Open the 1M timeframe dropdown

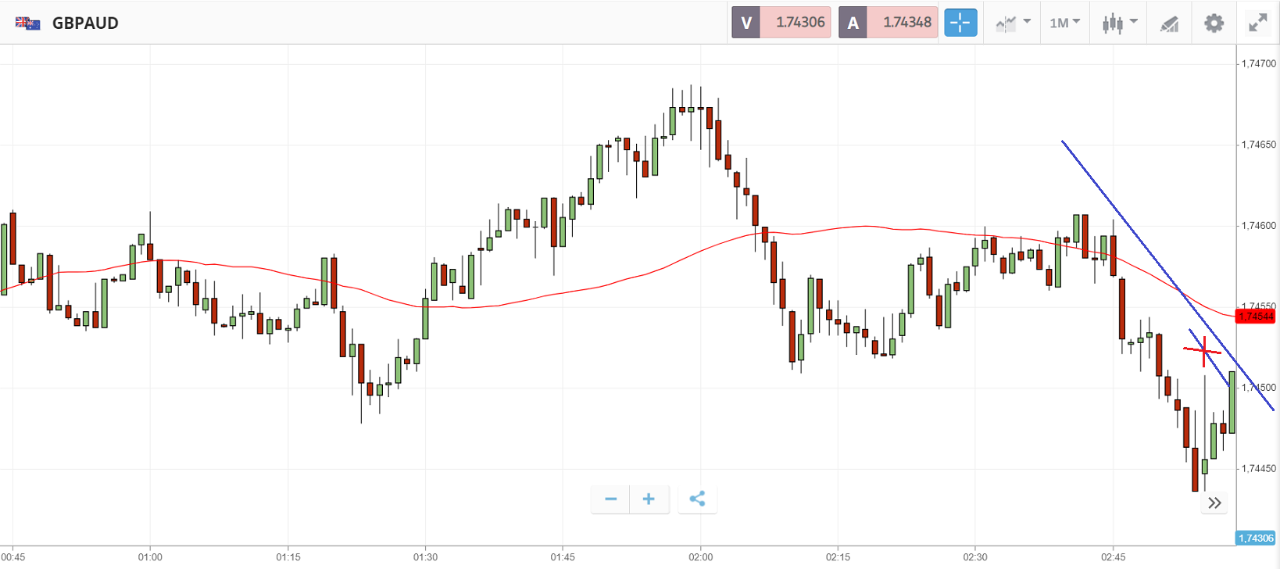click(1064, 23)
